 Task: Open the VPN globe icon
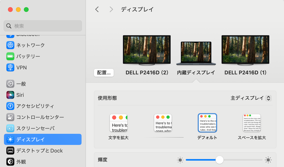(10, 67)
